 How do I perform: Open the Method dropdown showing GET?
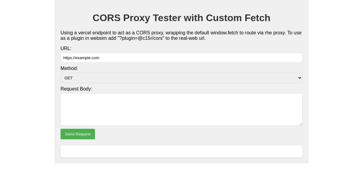[x=181, y=78]
